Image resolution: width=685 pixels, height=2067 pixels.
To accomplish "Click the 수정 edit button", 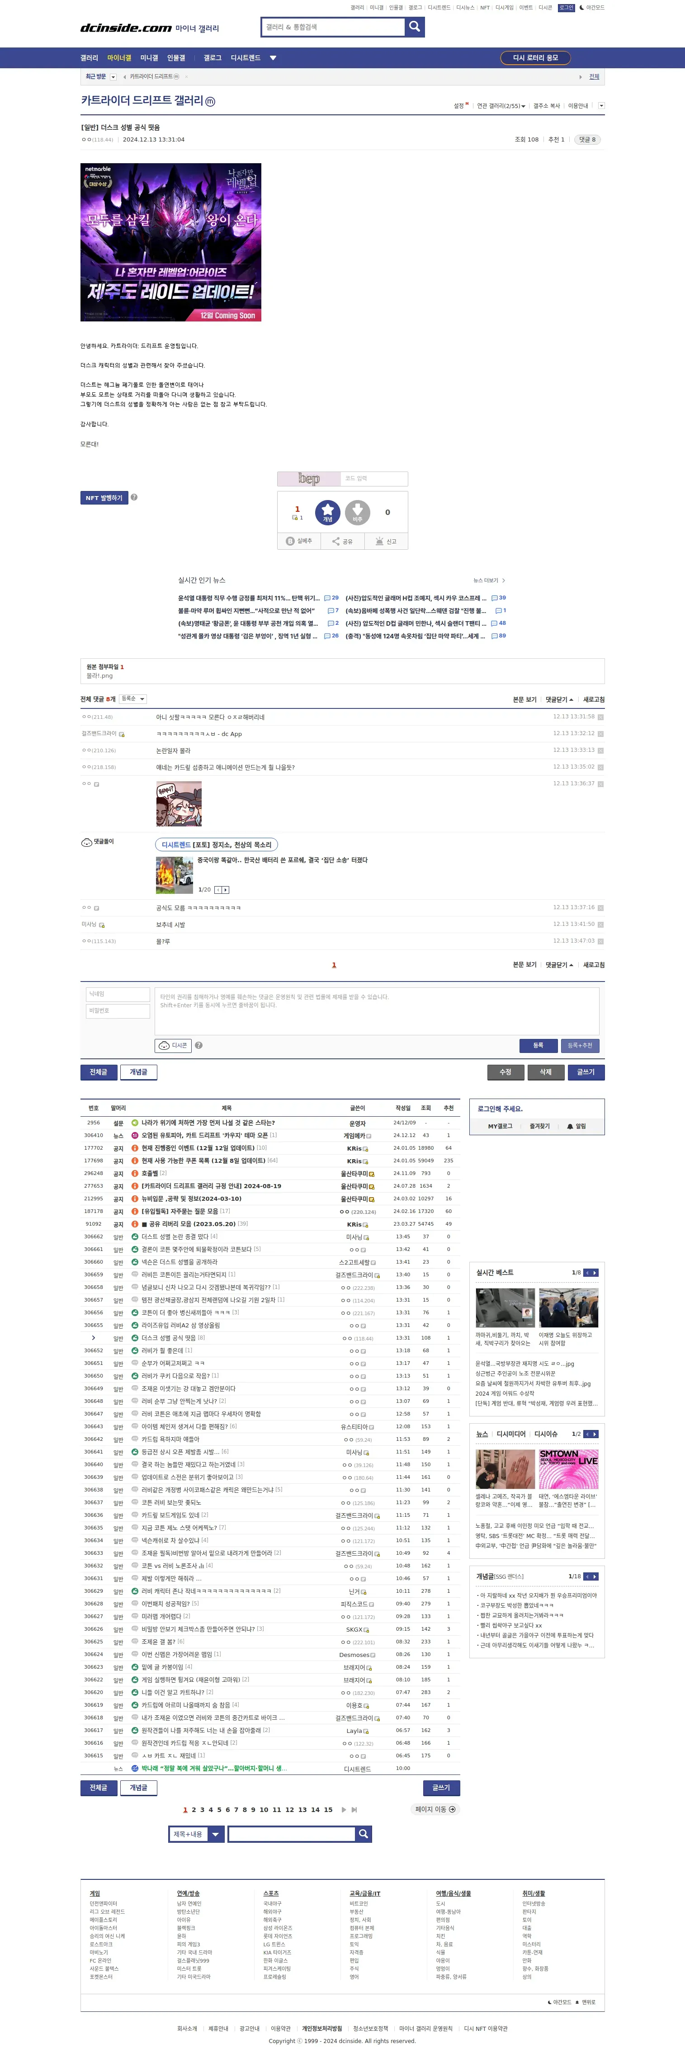I will [x=506, y=1072].
